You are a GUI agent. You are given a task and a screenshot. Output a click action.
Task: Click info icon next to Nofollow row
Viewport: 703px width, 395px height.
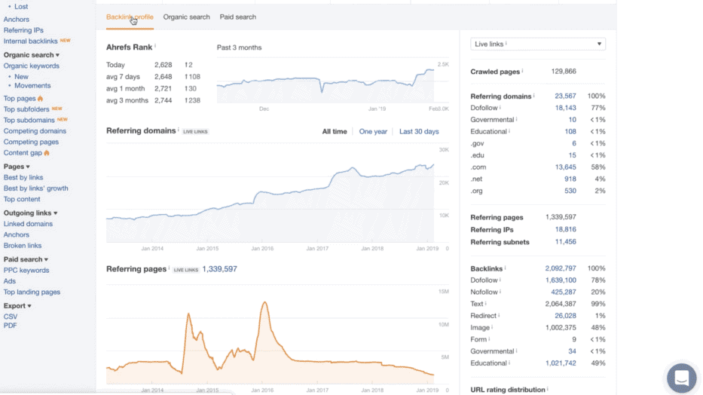point(500,291)
